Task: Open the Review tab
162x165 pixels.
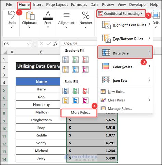Action: click(x=108, y=5)
